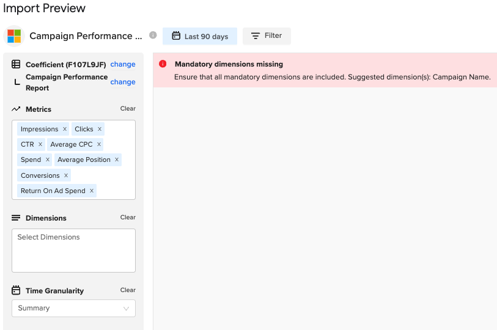497x330 pixels.
Task: Click the Import Preview heading
Action: pos(45,8)
